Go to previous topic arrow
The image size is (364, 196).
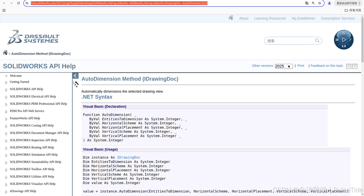349,66
